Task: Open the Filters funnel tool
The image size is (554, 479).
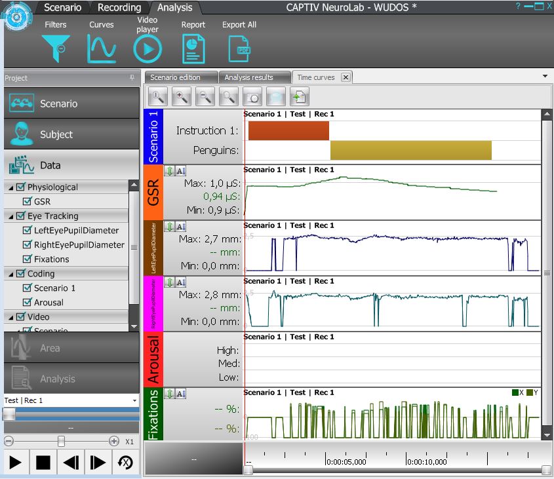Action: [x=56, y=48]
